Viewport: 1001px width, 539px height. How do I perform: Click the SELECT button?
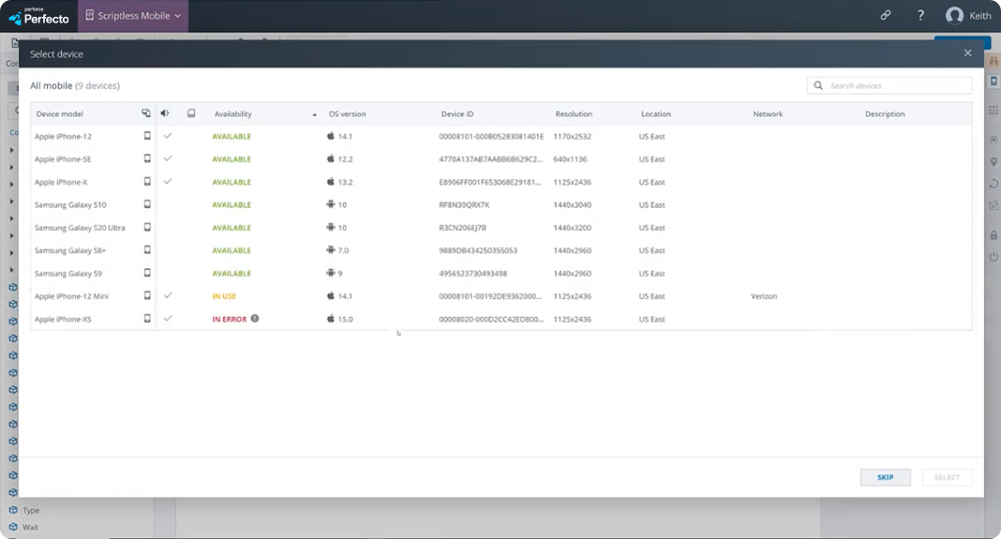(947, 477)
